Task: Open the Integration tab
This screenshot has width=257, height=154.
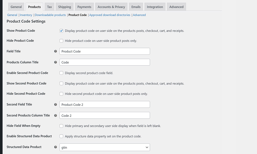Action: pos(155,7)
